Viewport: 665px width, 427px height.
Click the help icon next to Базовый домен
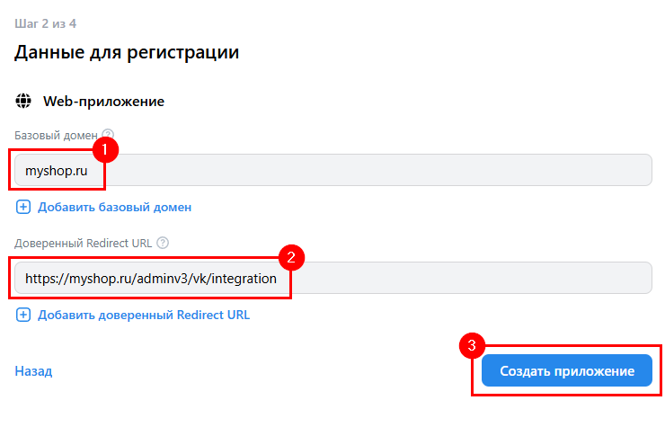[109, 135]
